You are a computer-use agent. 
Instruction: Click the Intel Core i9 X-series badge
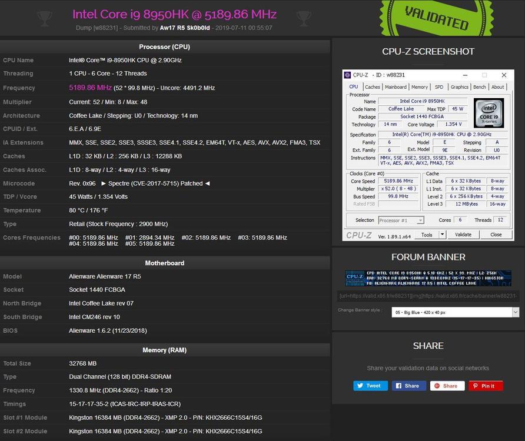(489, 112)
